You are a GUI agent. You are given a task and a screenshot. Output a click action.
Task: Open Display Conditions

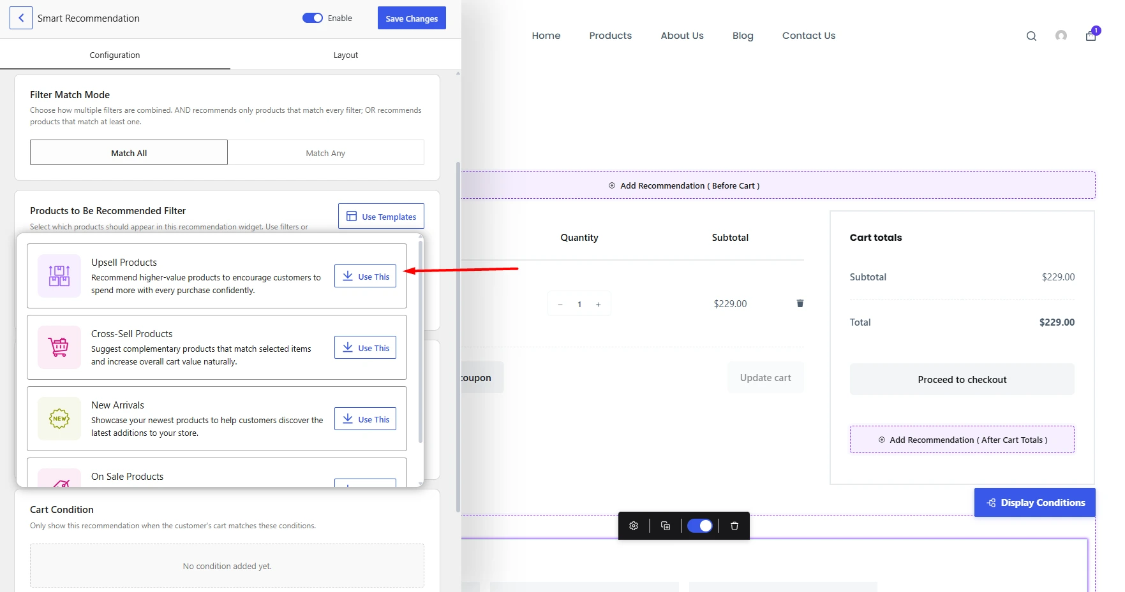1035,503
